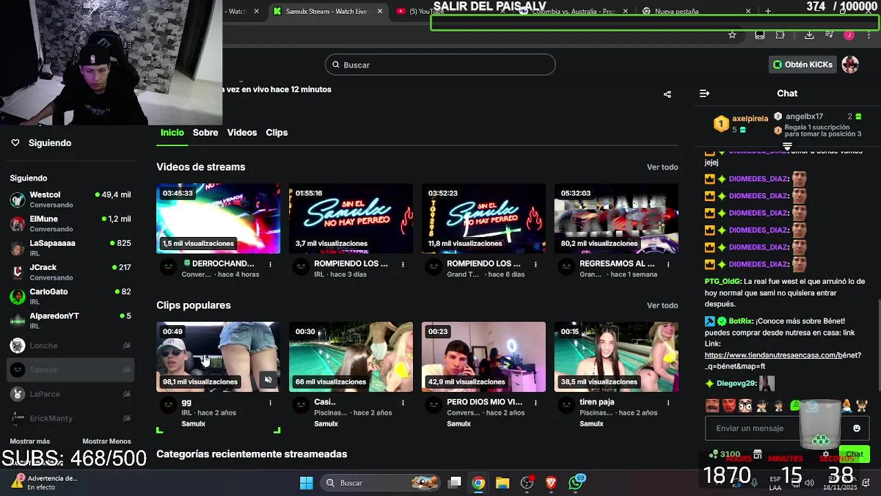Play the 03:45:33 stream video thumbnail
881x496 pixels.
tap(218, 218)
